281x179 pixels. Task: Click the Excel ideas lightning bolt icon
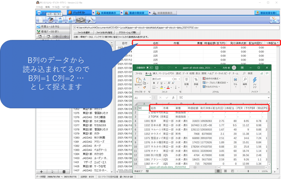click(x=255, y=80)
